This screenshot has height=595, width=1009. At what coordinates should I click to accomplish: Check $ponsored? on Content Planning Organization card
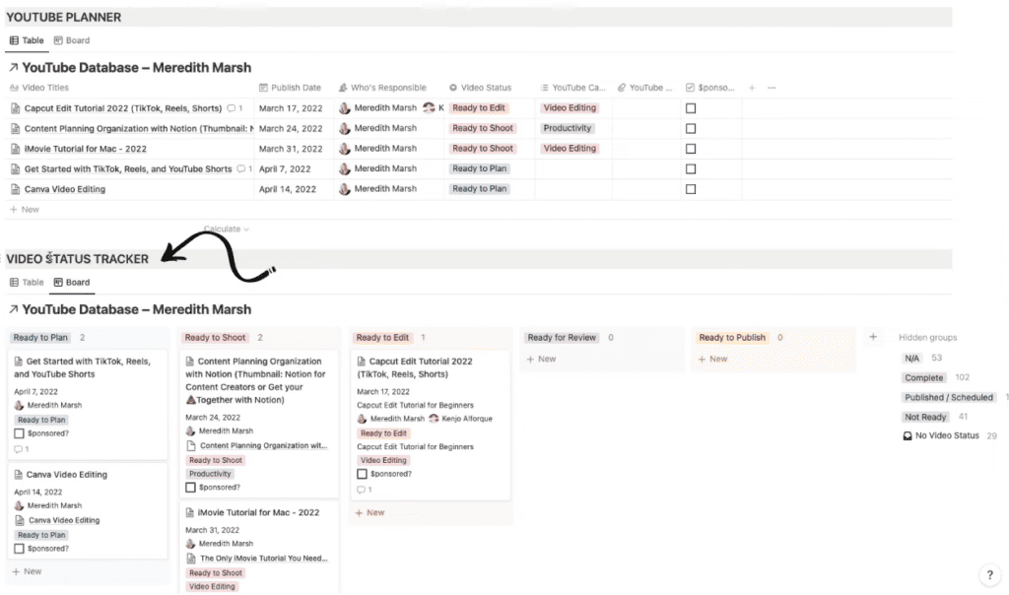click(190, 488)
